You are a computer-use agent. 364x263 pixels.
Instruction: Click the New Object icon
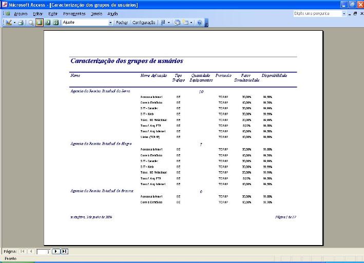coord(185,23)
